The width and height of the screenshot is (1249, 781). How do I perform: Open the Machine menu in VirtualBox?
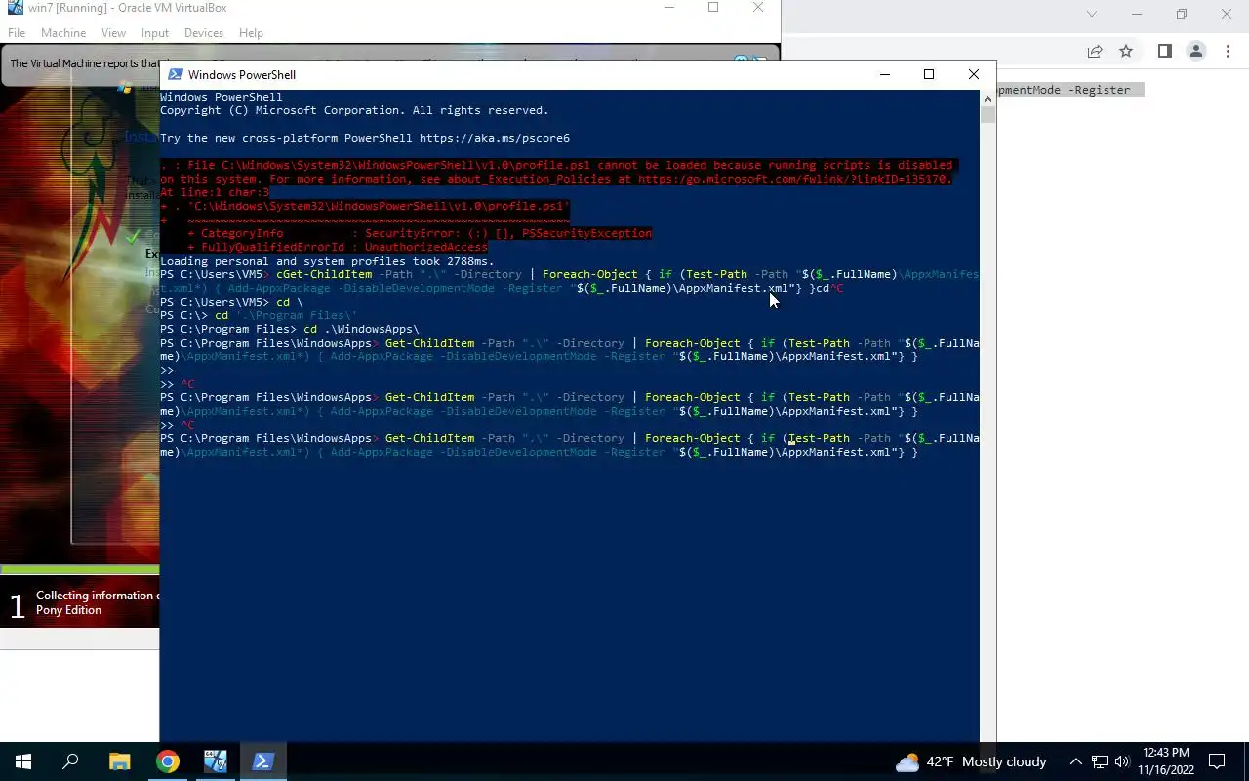pos(63,32)
